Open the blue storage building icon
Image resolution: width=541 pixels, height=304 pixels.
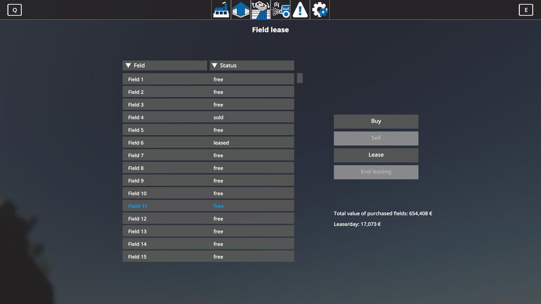[x=240, y=10]
